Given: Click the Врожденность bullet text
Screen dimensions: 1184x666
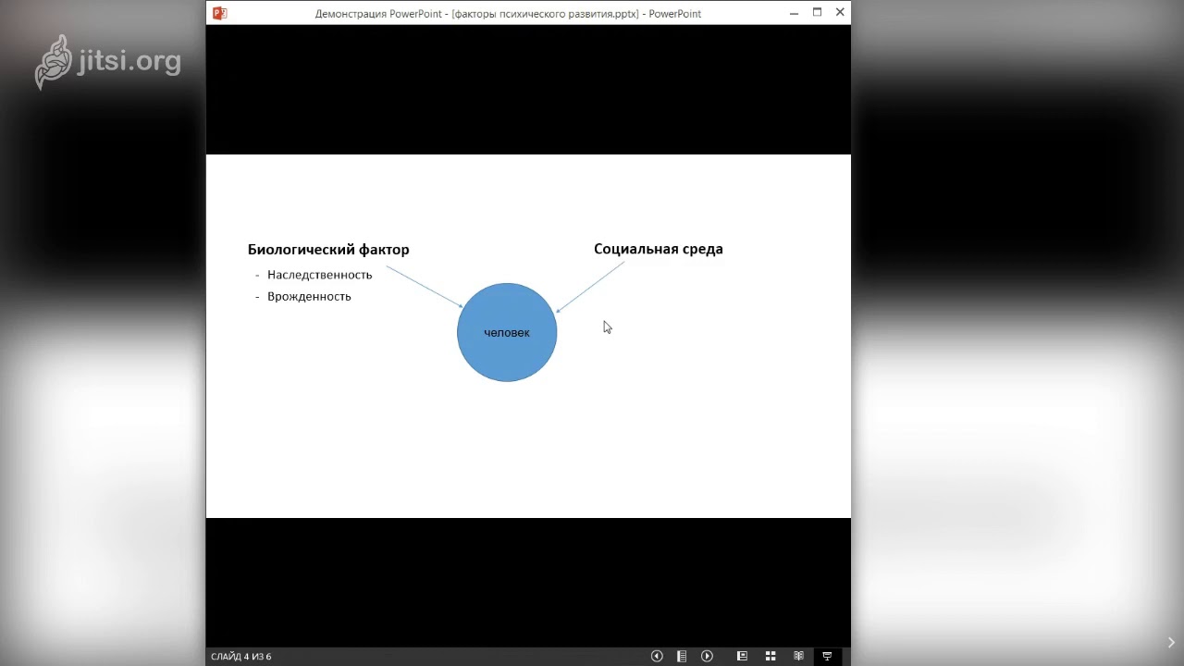Looking at the screenshot, I should 309,297.
